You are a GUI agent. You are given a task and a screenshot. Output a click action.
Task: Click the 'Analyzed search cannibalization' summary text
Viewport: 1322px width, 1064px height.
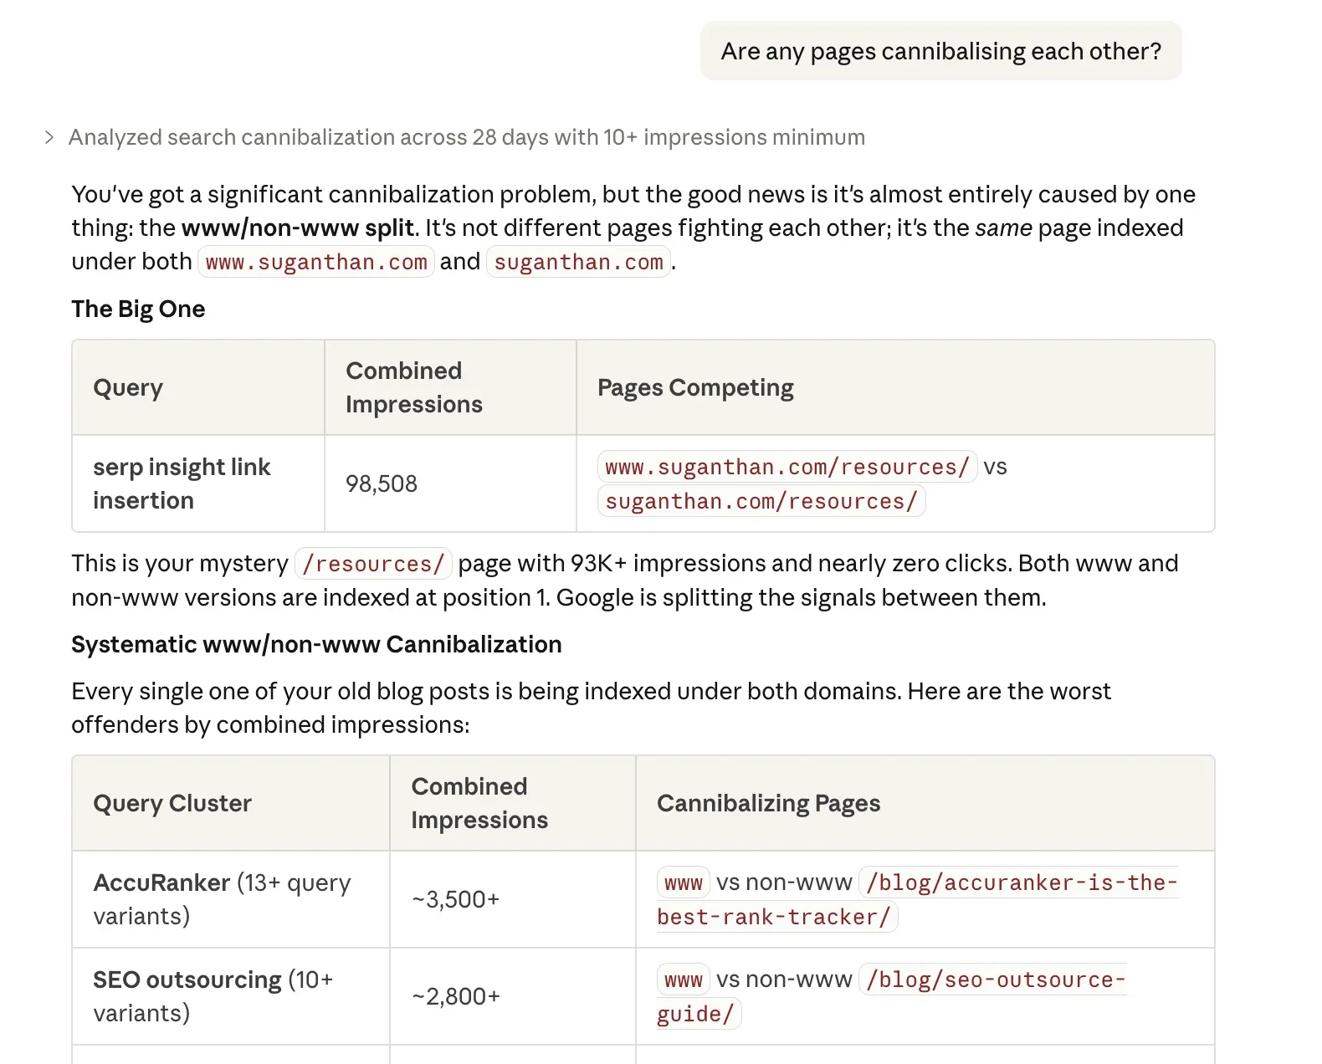tap(466, 137)
